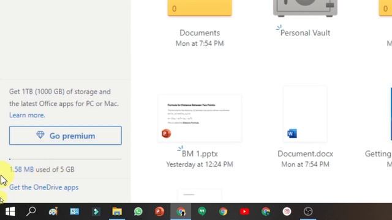Open the paint palette app in taskbar
The height and width of the screenshot is (220, 392).
click(53, 211)
